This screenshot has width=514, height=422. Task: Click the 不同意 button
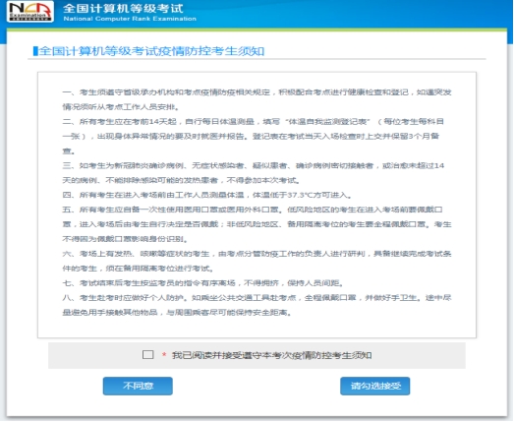point(138,386)
